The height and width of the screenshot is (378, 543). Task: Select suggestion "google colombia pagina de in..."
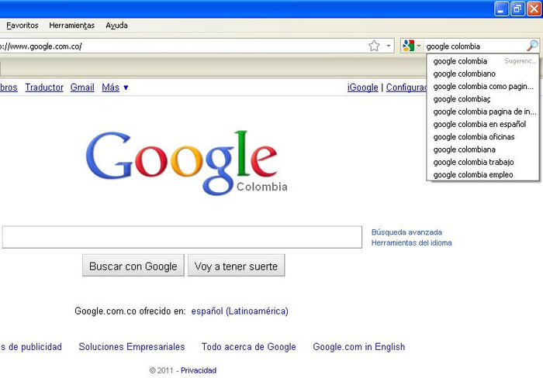coord(482,112)
